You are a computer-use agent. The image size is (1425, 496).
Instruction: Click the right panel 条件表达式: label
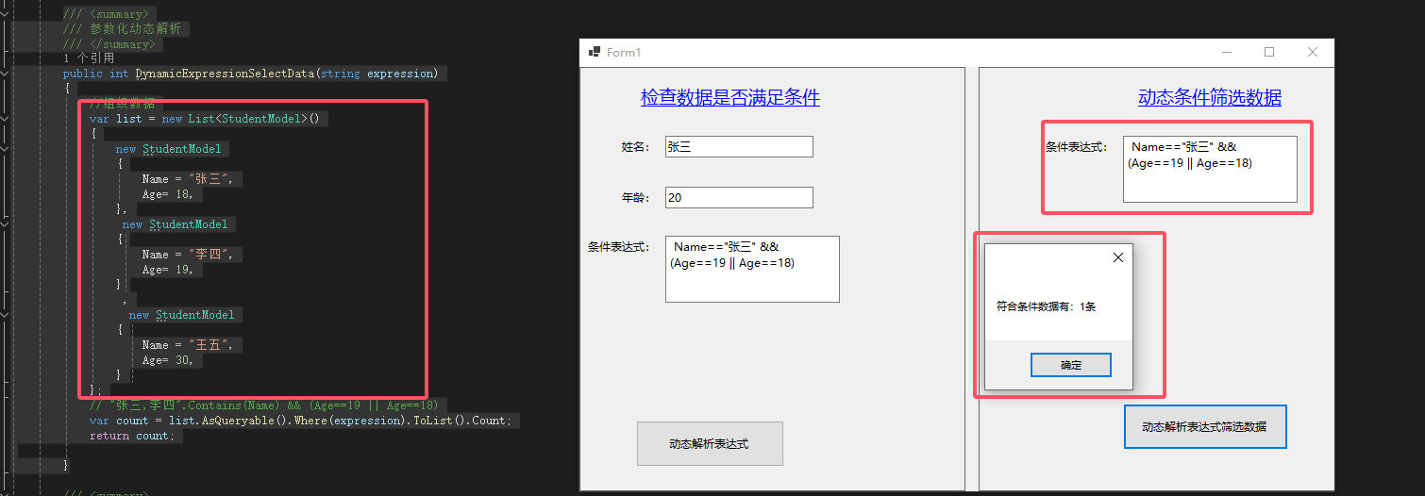tap(1076, 147)
